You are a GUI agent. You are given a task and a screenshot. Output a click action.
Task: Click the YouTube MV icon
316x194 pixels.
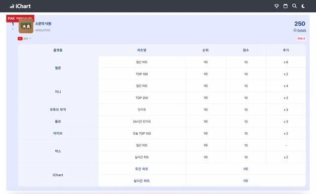click(x=20, y=39)
